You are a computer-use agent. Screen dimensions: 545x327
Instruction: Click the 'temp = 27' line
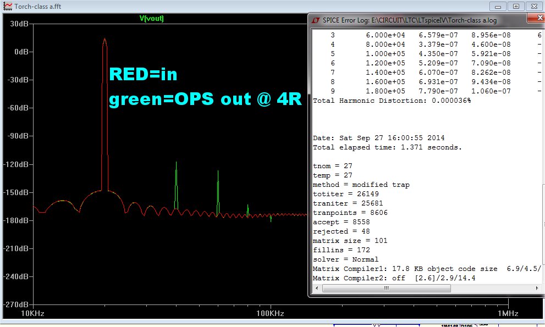(332, 175)
